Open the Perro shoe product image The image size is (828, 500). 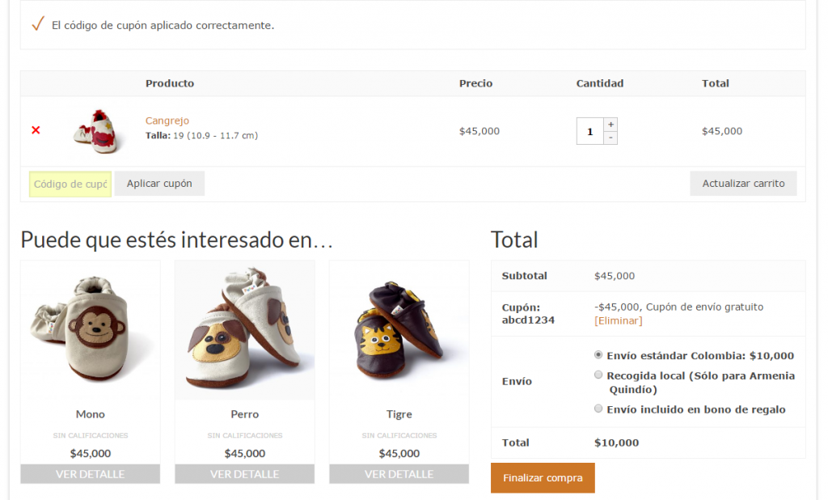click(x=244, y=330)
